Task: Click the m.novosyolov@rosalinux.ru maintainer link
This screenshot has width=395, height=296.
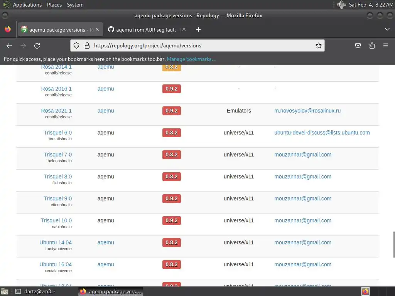Action: coord(307,111)
